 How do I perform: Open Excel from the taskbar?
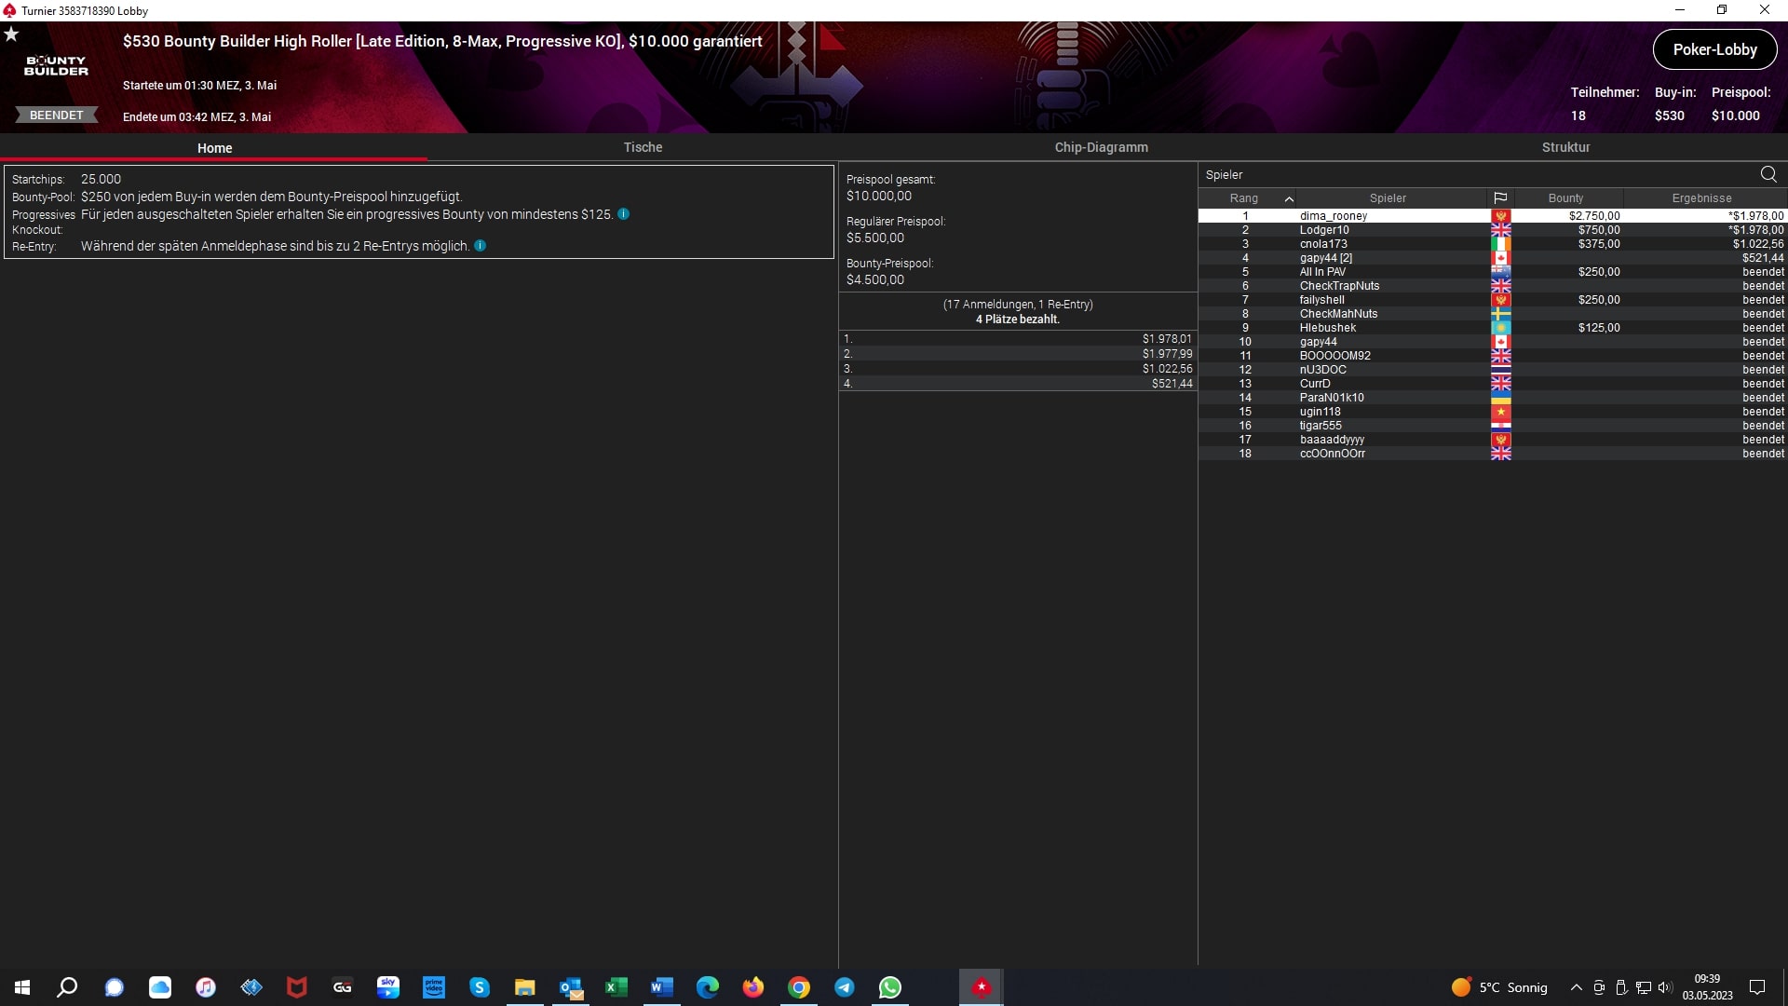click(616, 987)
